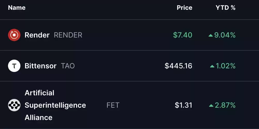Click the Artificial Superintelligence Alliance logo
Viewport: 259px width, 129px height.
pos(14,105)
